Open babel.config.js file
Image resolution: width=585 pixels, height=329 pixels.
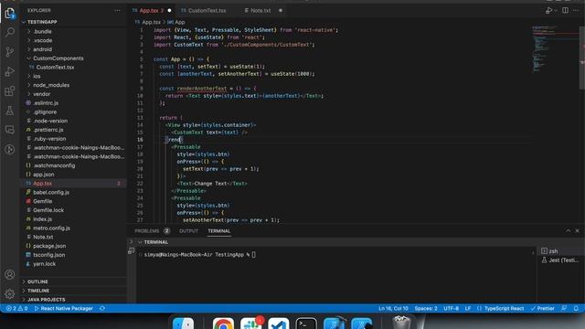coord(51,192)
